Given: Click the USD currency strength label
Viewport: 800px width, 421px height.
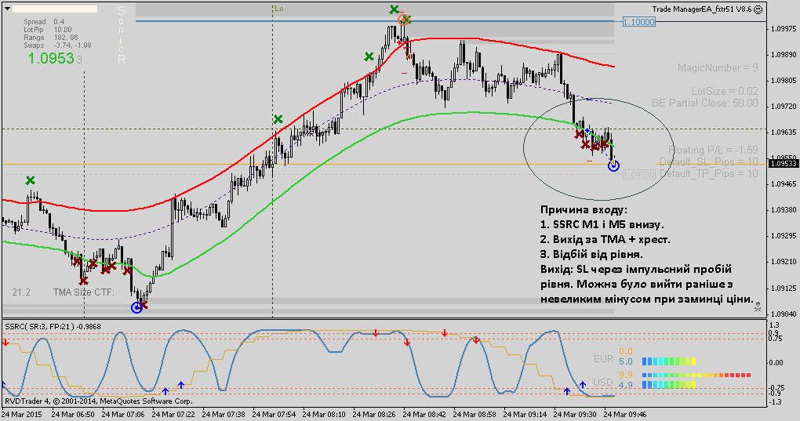Looking at the screenshot, I should pos(602,383).
